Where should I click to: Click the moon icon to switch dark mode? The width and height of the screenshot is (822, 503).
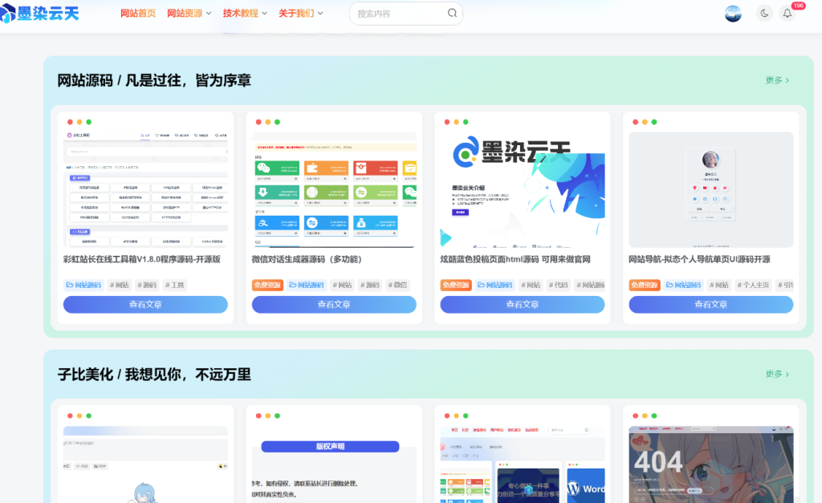(763, 14)
